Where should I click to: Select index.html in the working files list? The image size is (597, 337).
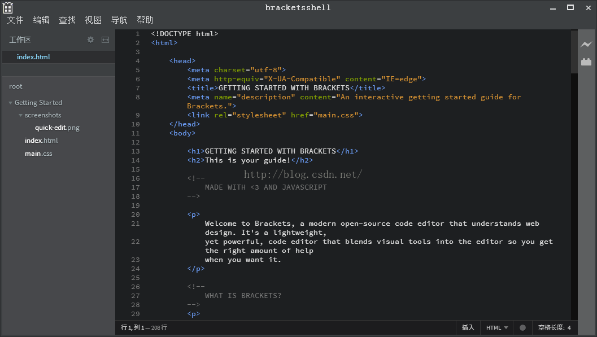pyautogui.click(x=34, y=57)
